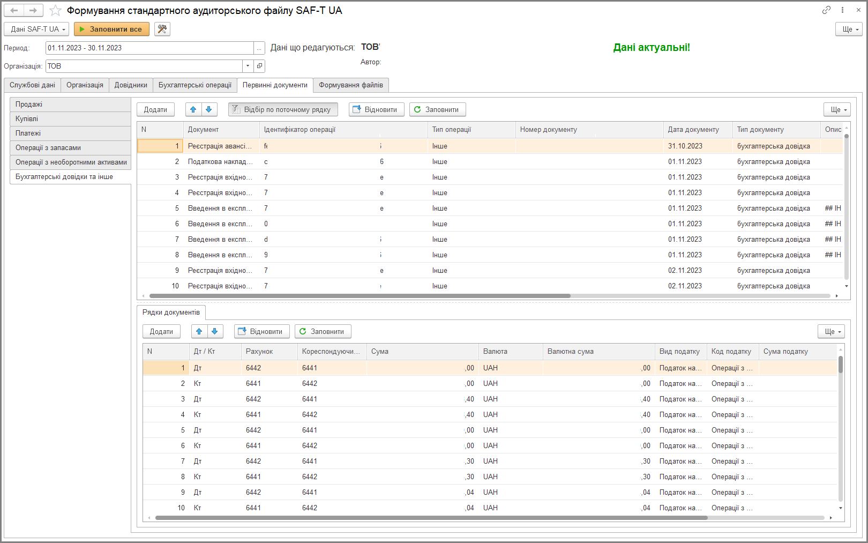Switch to the Формування файлів tab
The height and width of the screenshot is (543, 868).
point(351,85)
